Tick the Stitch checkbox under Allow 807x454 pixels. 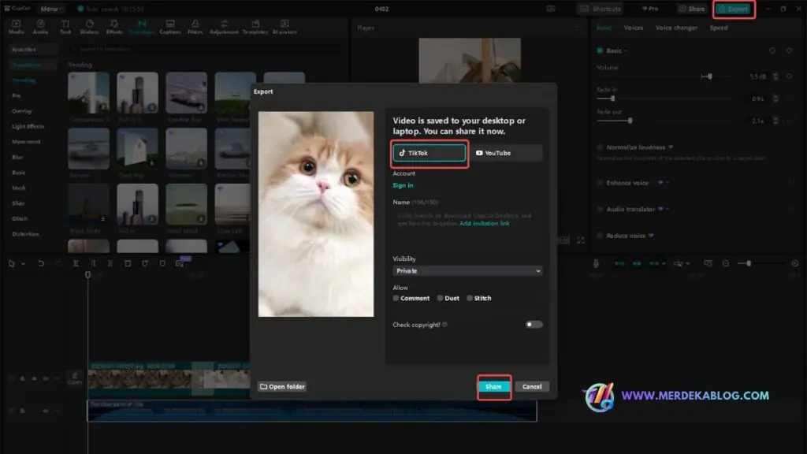pos(470,298)
